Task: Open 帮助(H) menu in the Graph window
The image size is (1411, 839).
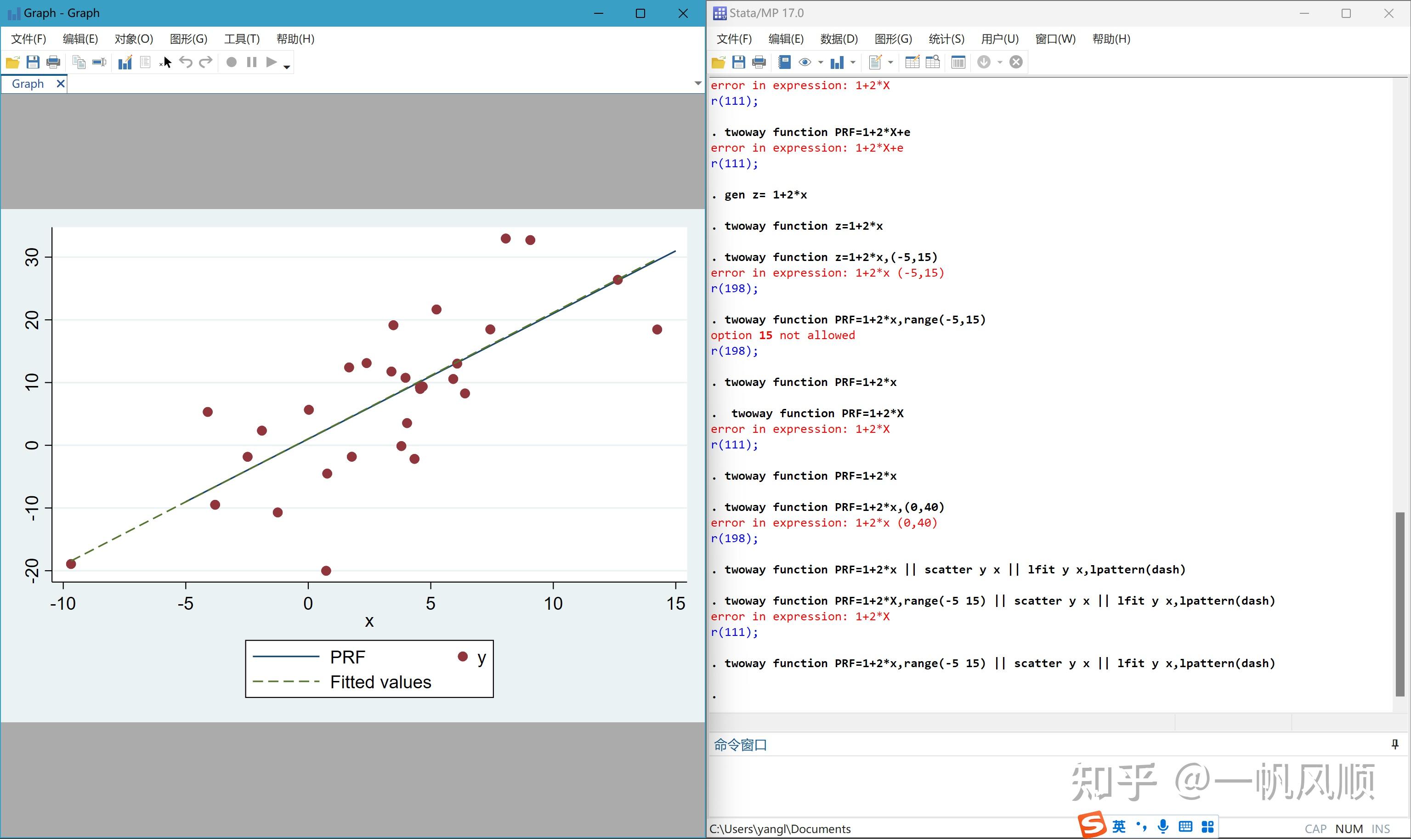Action: coord(295,39)
